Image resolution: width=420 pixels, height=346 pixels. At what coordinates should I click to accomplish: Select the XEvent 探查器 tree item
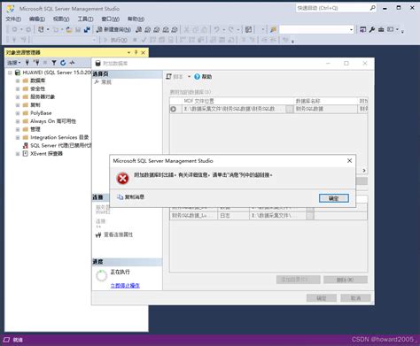[x=46, y=154]
